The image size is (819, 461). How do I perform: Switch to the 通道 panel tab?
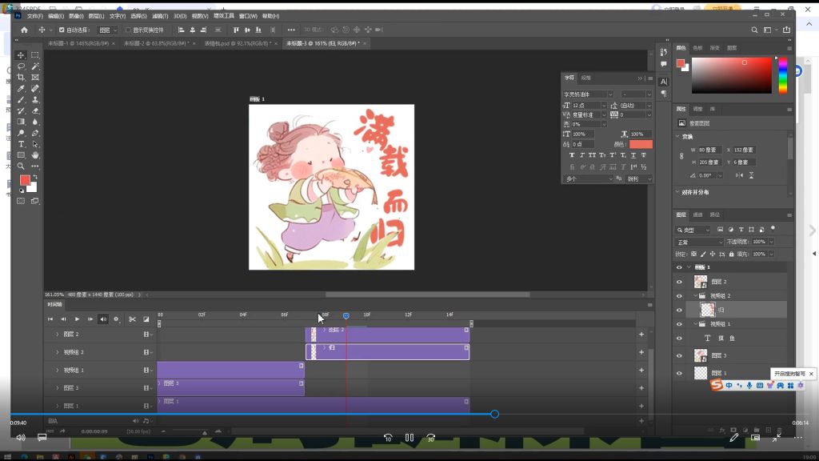coord(698,214)
